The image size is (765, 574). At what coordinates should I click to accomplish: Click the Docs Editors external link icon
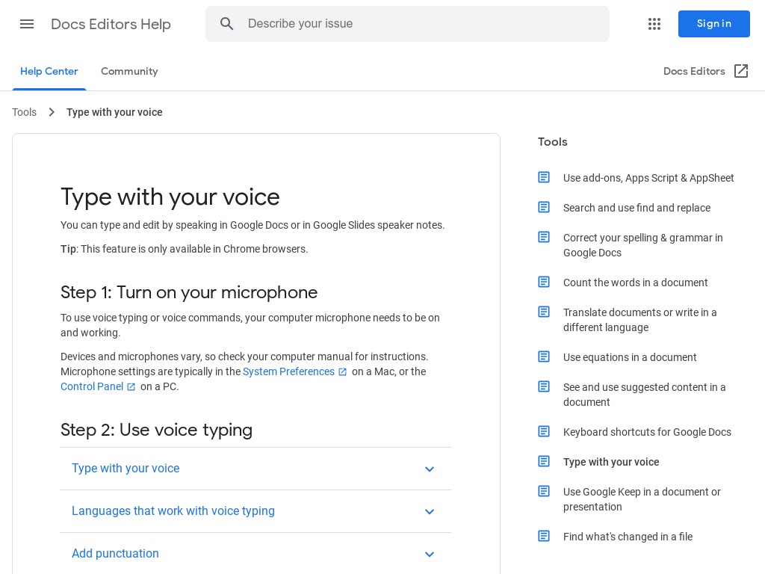coord(741,71)
